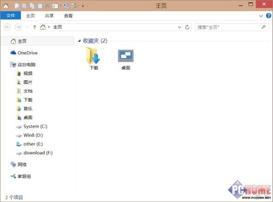Open 音乐 folder in the navigation pane
273x202 pixels.
tap(28, 109)
